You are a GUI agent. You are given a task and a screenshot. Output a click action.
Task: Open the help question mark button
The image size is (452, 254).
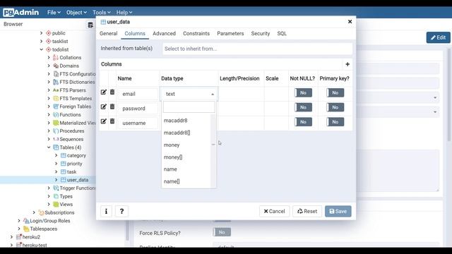click(x=121, y=212)
